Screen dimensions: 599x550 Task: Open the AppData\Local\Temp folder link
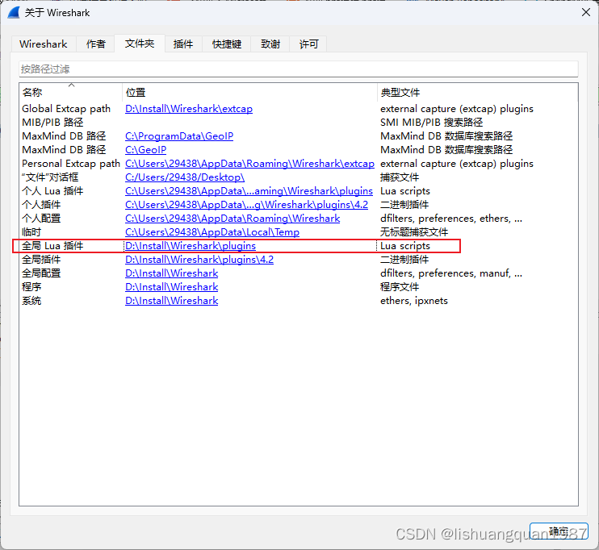pyautogui.click(x=212, y=232)
